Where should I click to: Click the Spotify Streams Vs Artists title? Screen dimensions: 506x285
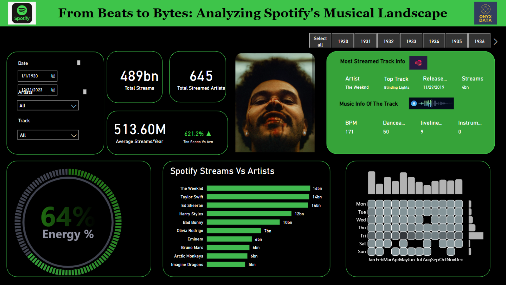click(222, 171)
